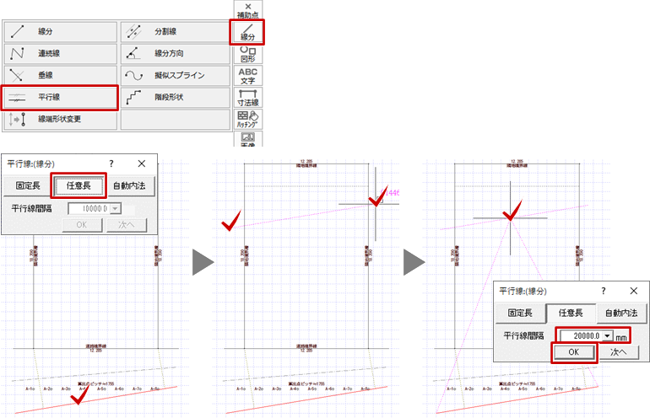Image resolution: width=650 pixels, height=418 pixels.
Task: Select ハッチング hatching in the side toolbar
Action: pyautogui.click(x=248, y=119)
